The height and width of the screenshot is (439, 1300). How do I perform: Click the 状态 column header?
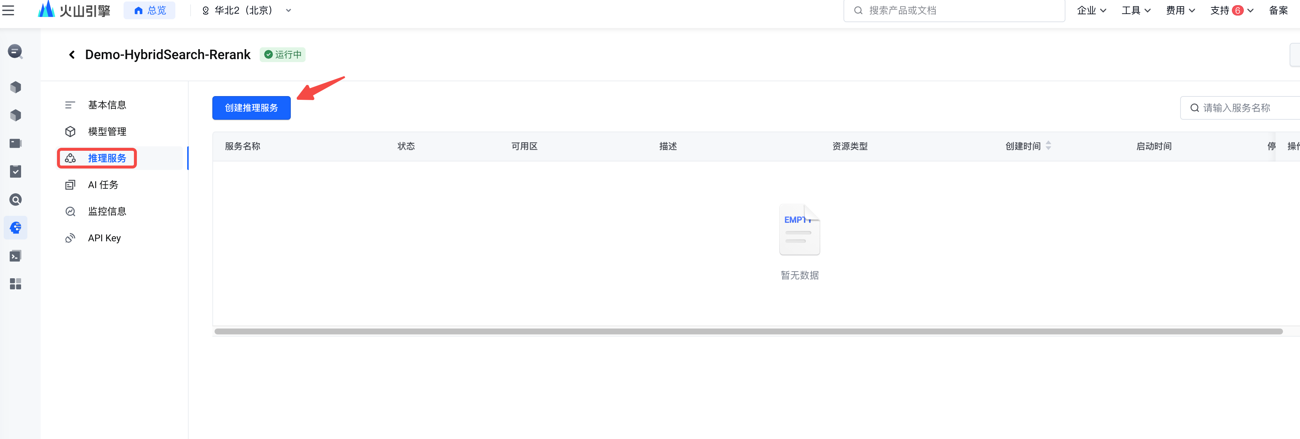click(x=406, y=146)
